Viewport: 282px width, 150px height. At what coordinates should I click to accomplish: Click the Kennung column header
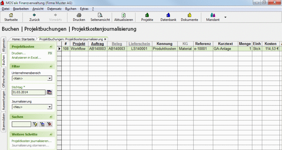coord(164,44)
